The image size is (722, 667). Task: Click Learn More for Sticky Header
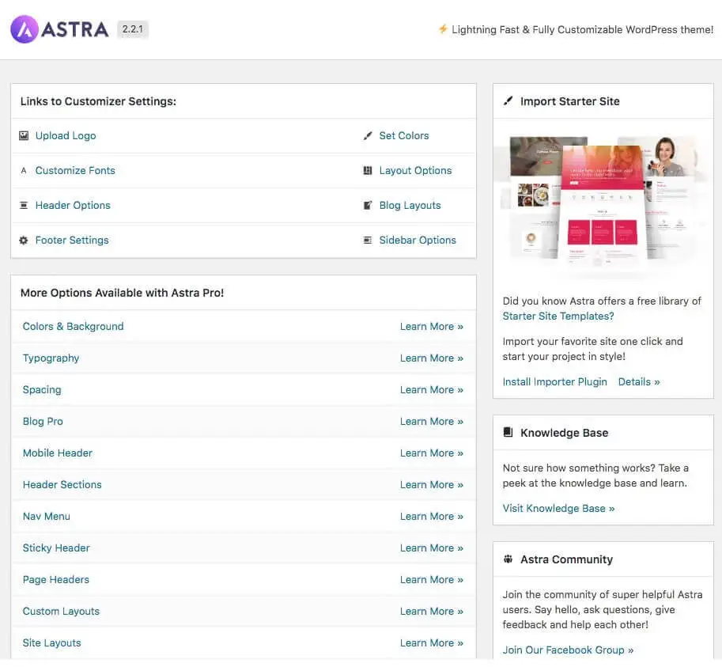pos(431,548)
